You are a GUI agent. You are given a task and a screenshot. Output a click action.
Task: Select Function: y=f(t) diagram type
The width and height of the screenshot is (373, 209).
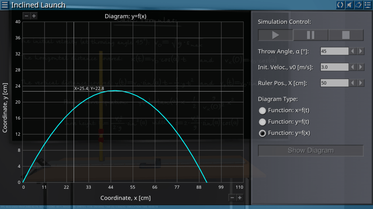click(262, 122)
